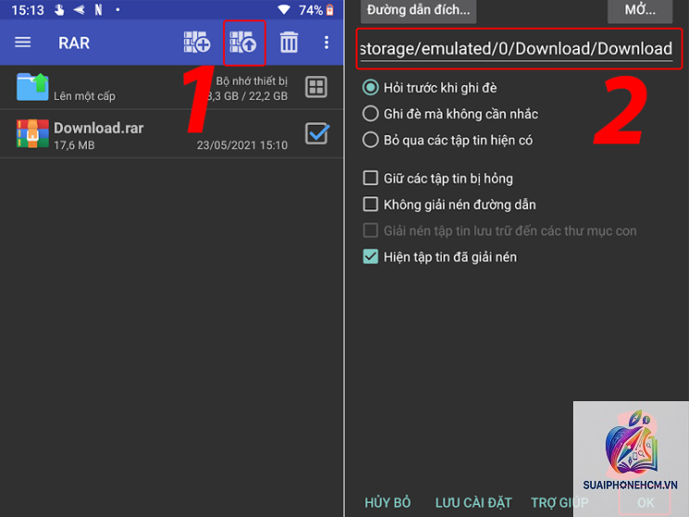689x517 pixels.
Task: Tap the trash delete icon
Action: click(289, 43)
